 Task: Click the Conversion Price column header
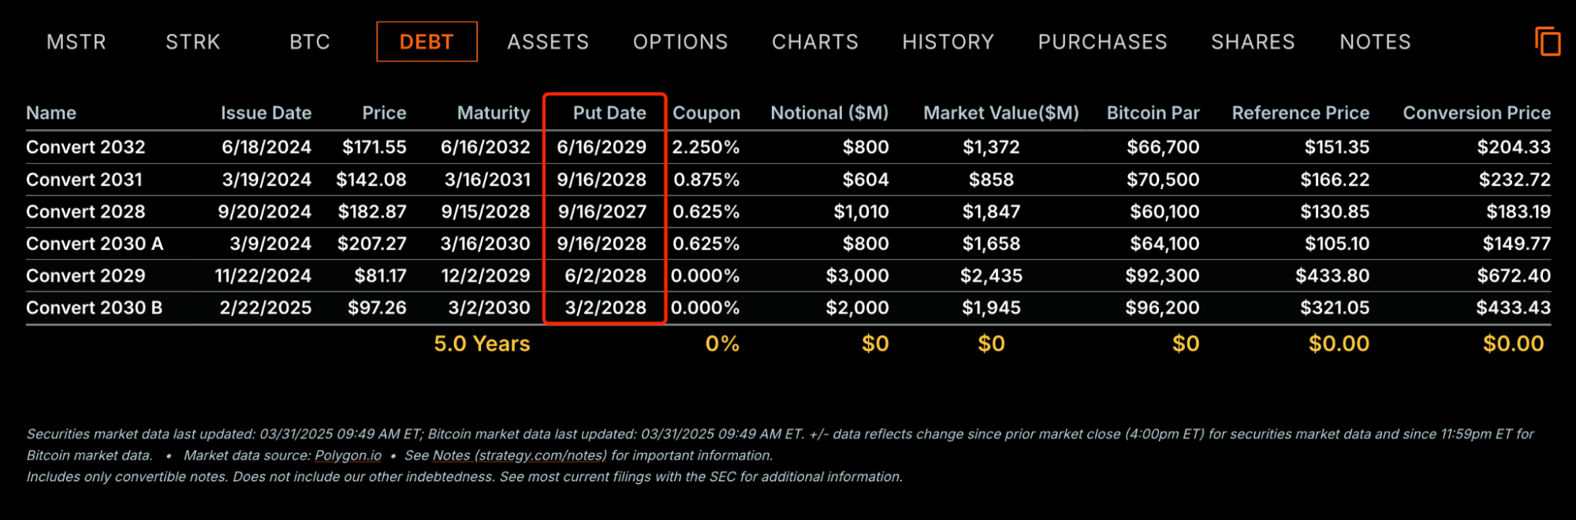(x=1476, y=113)
